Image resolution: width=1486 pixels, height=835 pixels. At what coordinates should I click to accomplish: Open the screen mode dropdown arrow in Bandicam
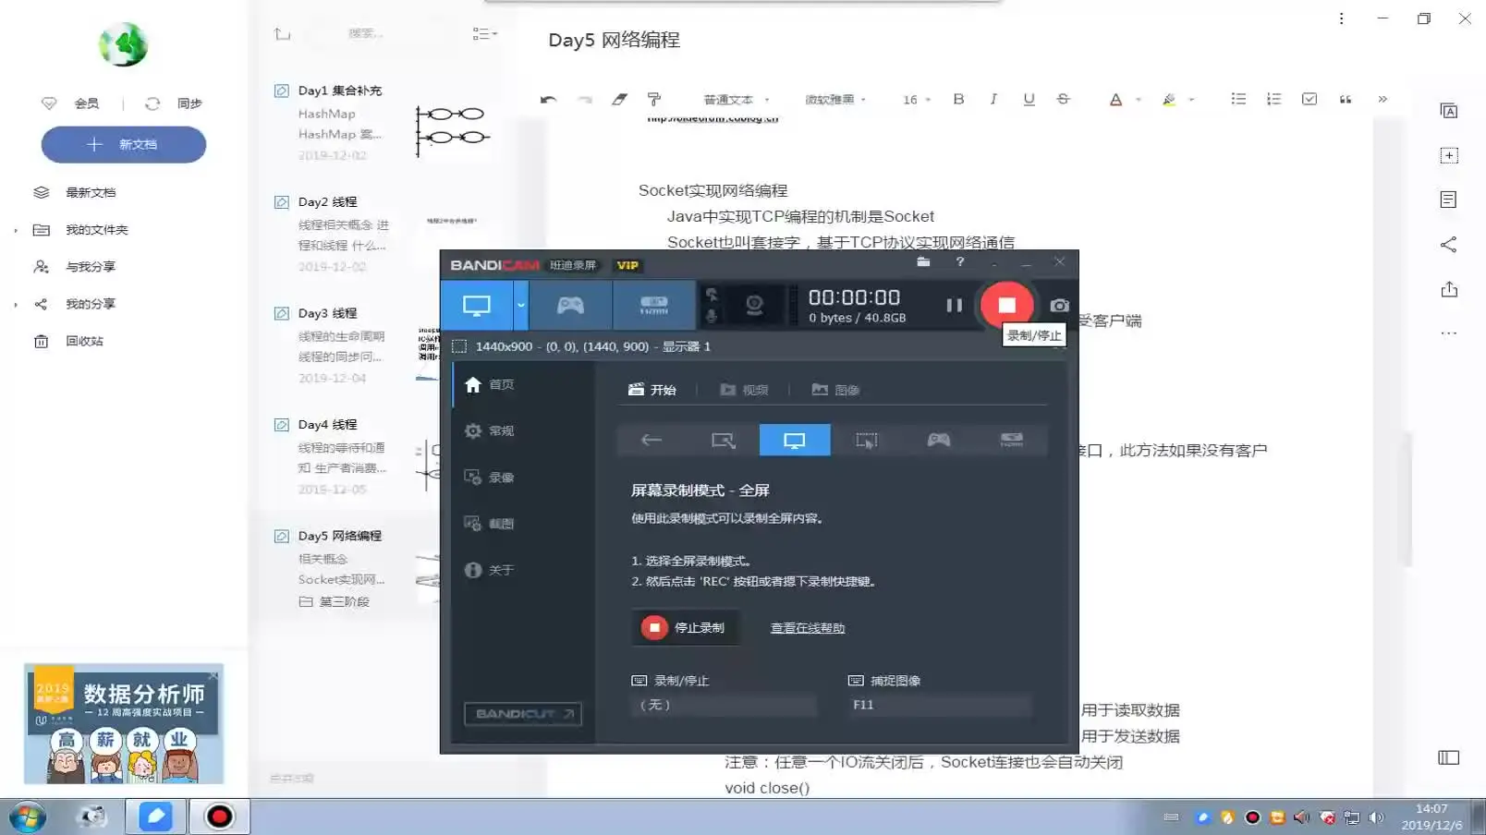(521, 306)
